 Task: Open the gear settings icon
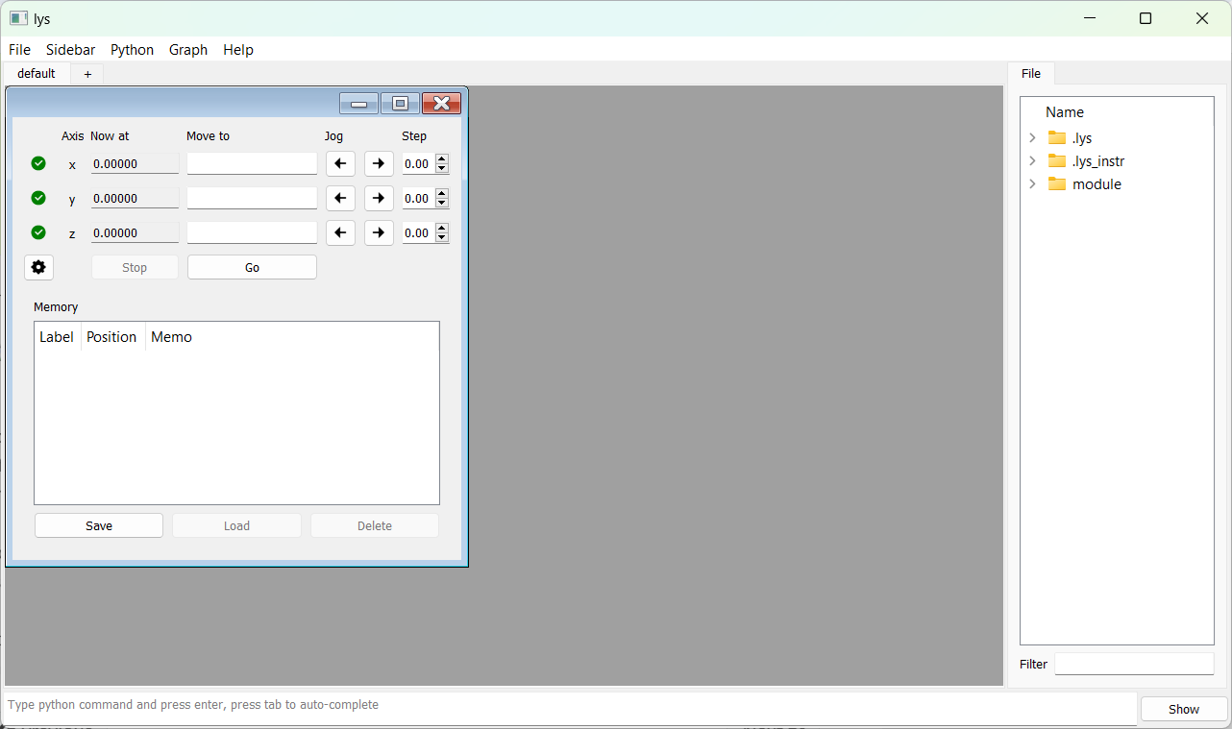pos(38,267)
